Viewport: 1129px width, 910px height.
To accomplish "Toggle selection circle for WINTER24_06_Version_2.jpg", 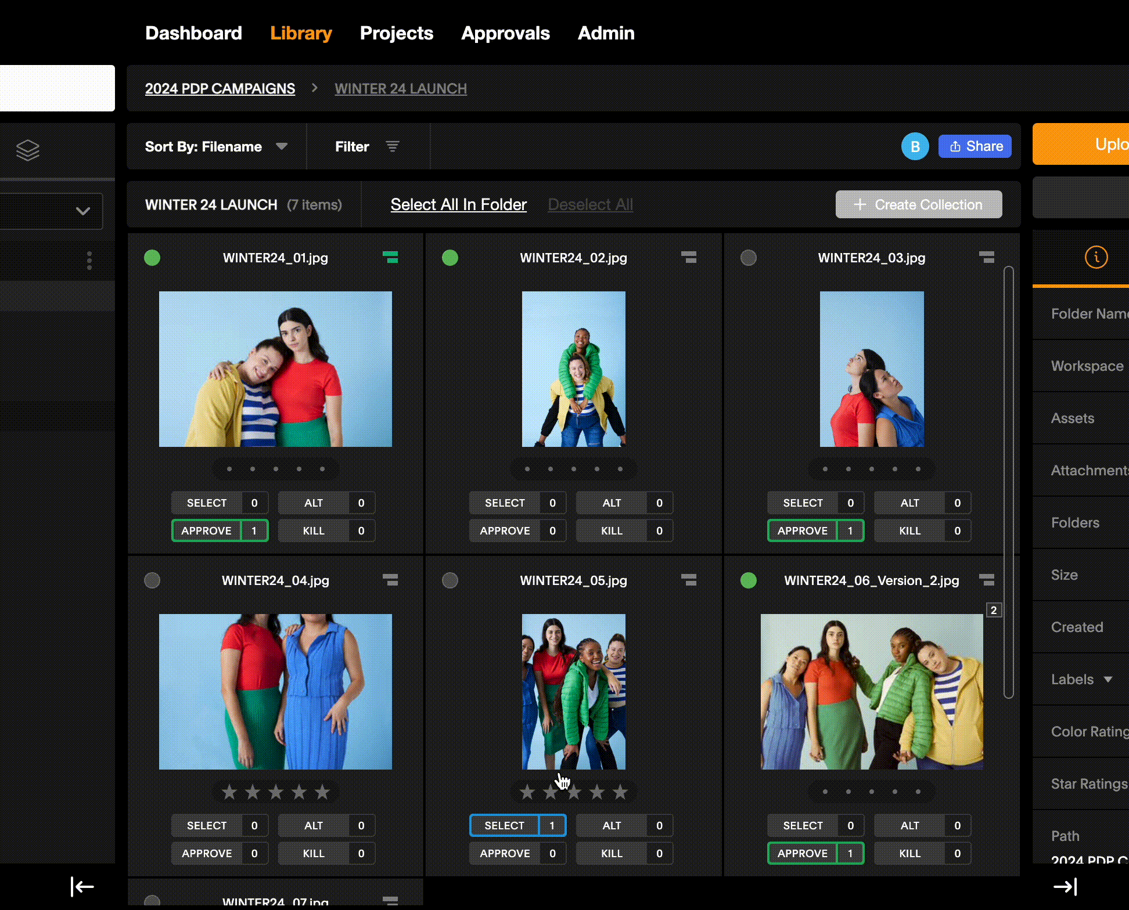I will click(x=749, y=580).
